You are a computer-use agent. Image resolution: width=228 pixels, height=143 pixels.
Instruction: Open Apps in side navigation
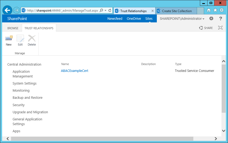[16, 131]
